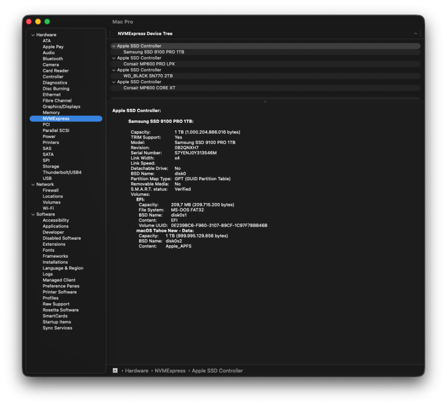This screenshot has height=406, width=447.
Task: Select Managed Client in the sidebar
Action: [x=59, y=280]
